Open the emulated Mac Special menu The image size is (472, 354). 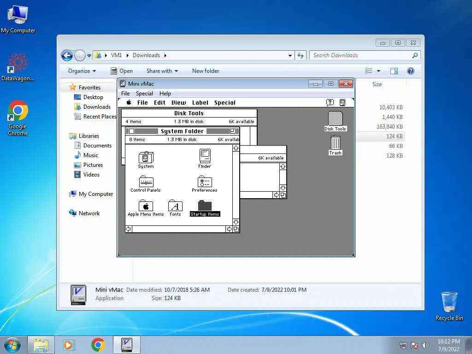pyautogui.click(x=225, y=103)
